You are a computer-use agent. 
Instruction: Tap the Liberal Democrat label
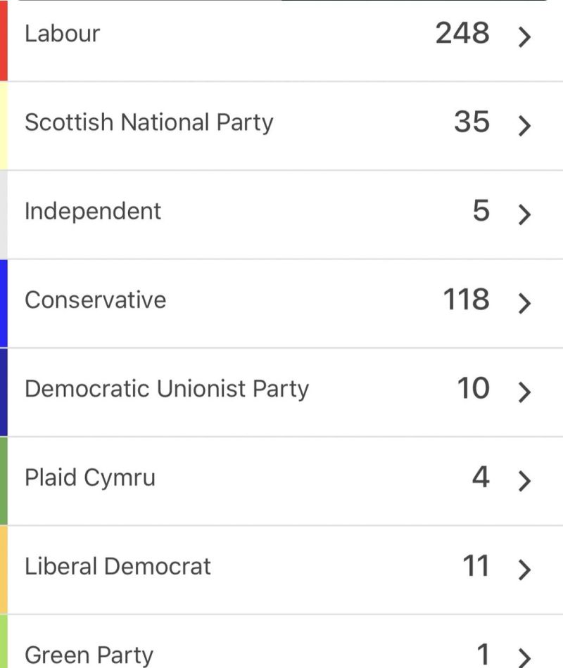pos(118,567)
